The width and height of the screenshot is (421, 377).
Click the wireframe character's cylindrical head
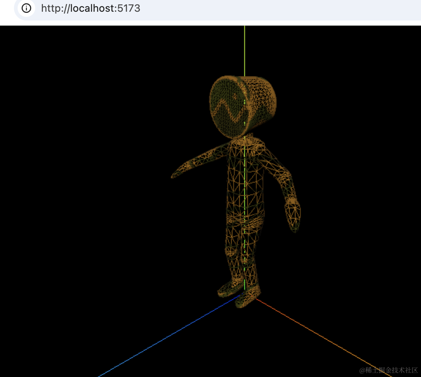243,107
